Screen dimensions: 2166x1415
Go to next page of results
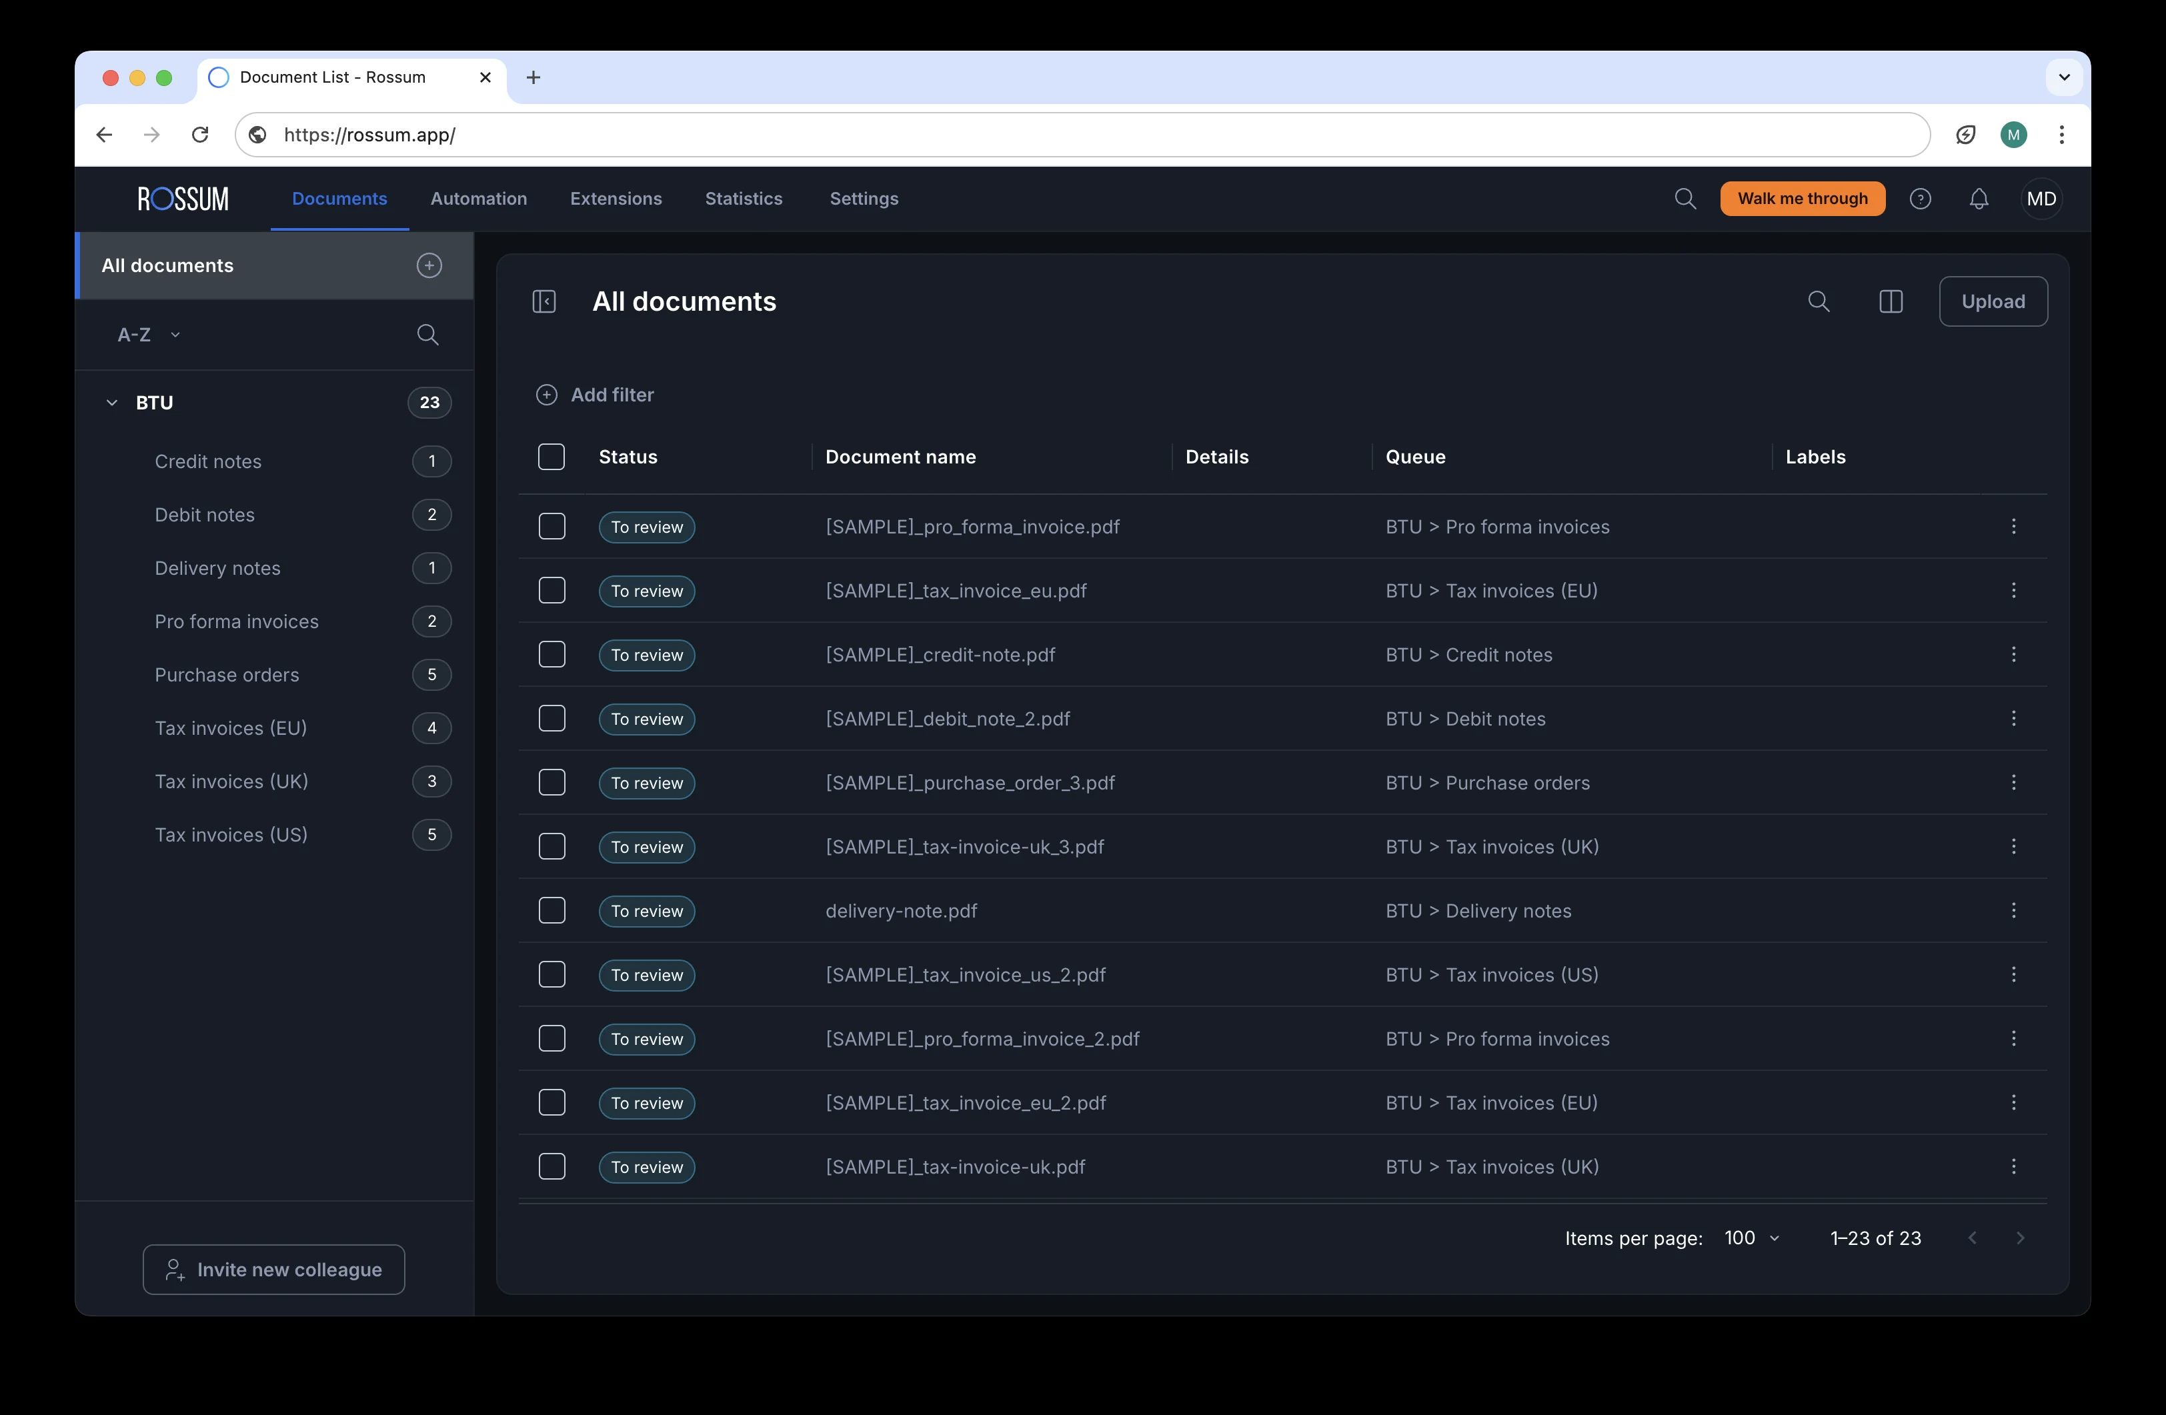click(x=2021, y=1238)
